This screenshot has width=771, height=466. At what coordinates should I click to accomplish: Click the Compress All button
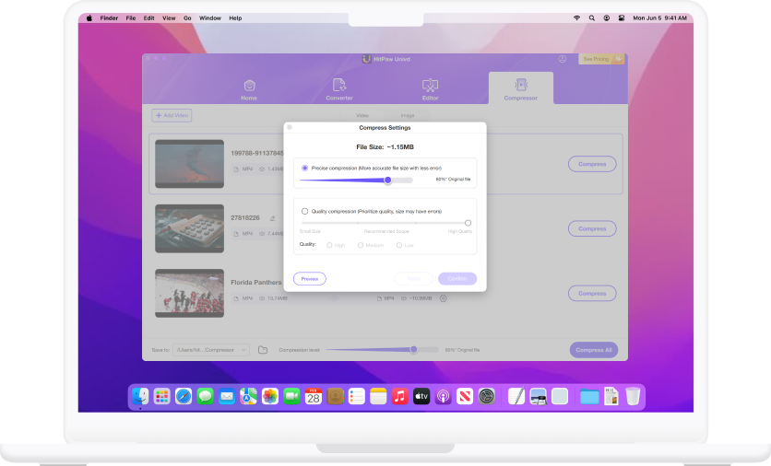tap(594, 350)
